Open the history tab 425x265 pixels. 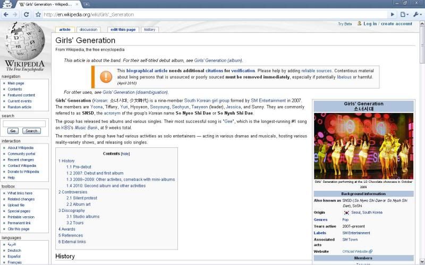pyautogui.click(x=150, y=30)
